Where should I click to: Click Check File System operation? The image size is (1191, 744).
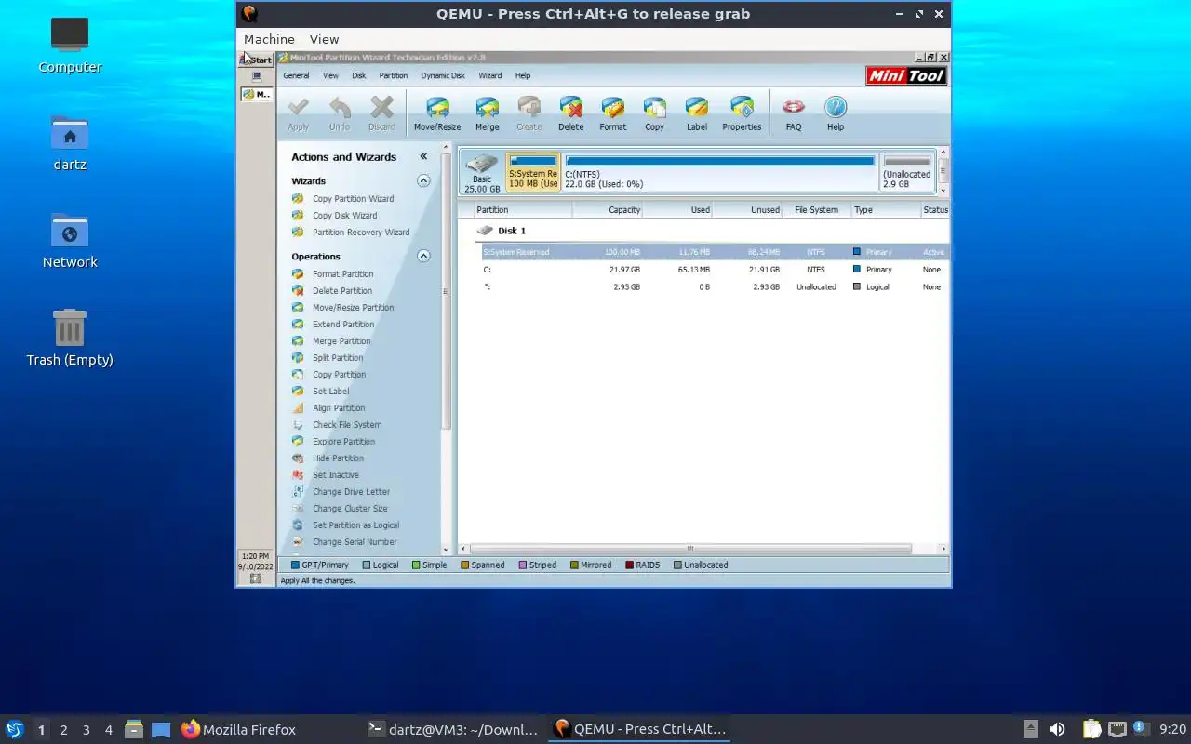coord(347,425)
